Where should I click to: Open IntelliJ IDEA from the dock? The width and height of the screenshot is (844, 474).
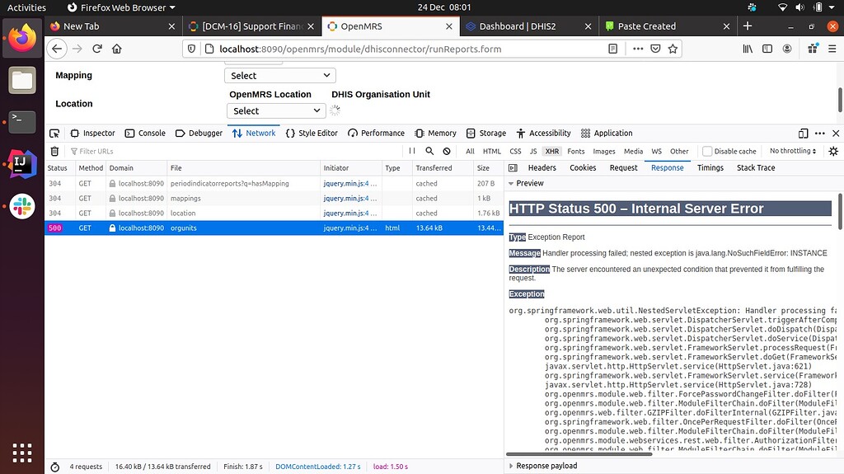[22, 164]
